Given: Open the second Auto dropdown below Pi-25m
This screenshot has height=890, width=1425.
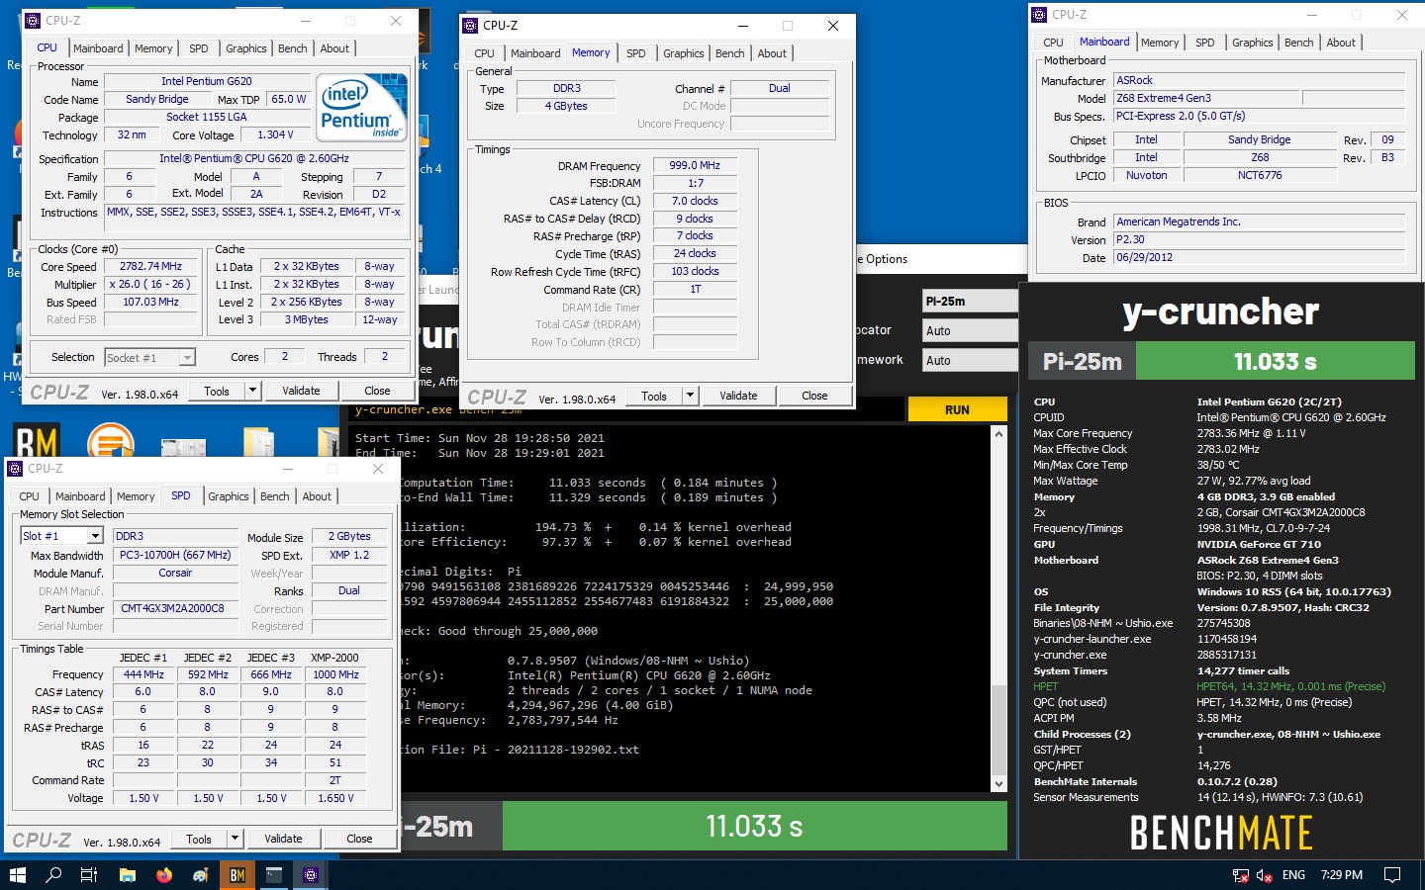Looking at the screenshot, I should pos(970,360).
